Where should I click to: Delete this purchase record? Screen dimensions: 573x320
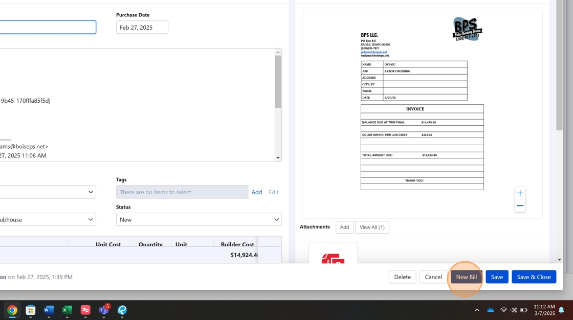[402, 277]
